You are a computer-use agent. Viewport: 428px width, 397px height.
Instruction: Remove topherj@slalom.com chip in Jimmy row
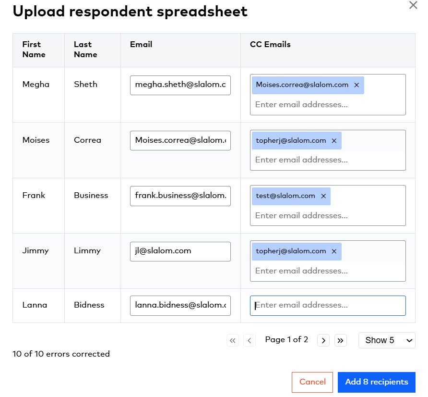[334, 251]
